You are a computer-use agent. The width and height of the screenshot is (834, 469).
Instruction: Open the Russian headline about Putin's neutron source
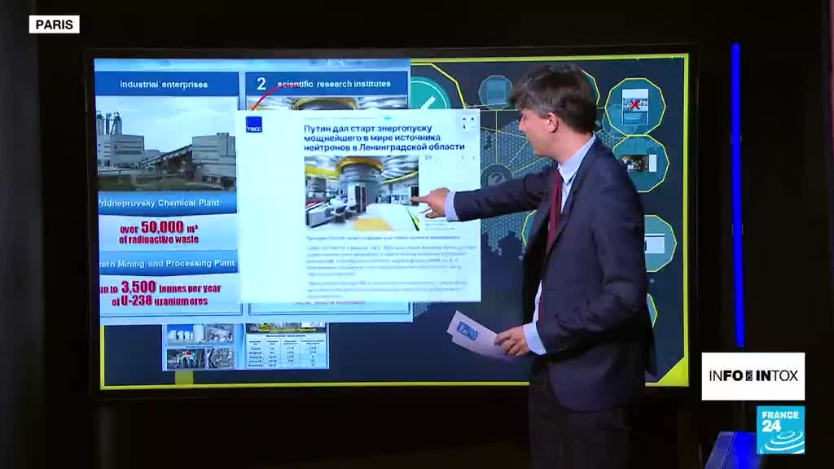pyautogui.click(x=384, y=137)
